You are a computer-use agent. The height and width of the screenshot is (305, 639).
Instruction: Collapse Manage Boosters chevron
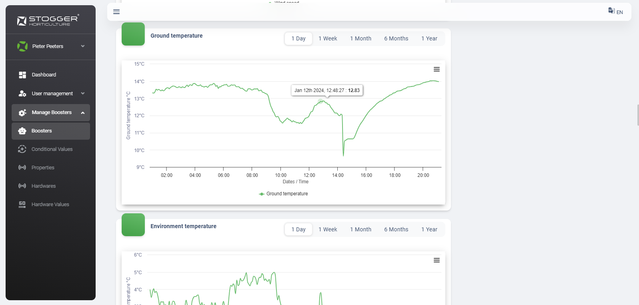(83, 113)
